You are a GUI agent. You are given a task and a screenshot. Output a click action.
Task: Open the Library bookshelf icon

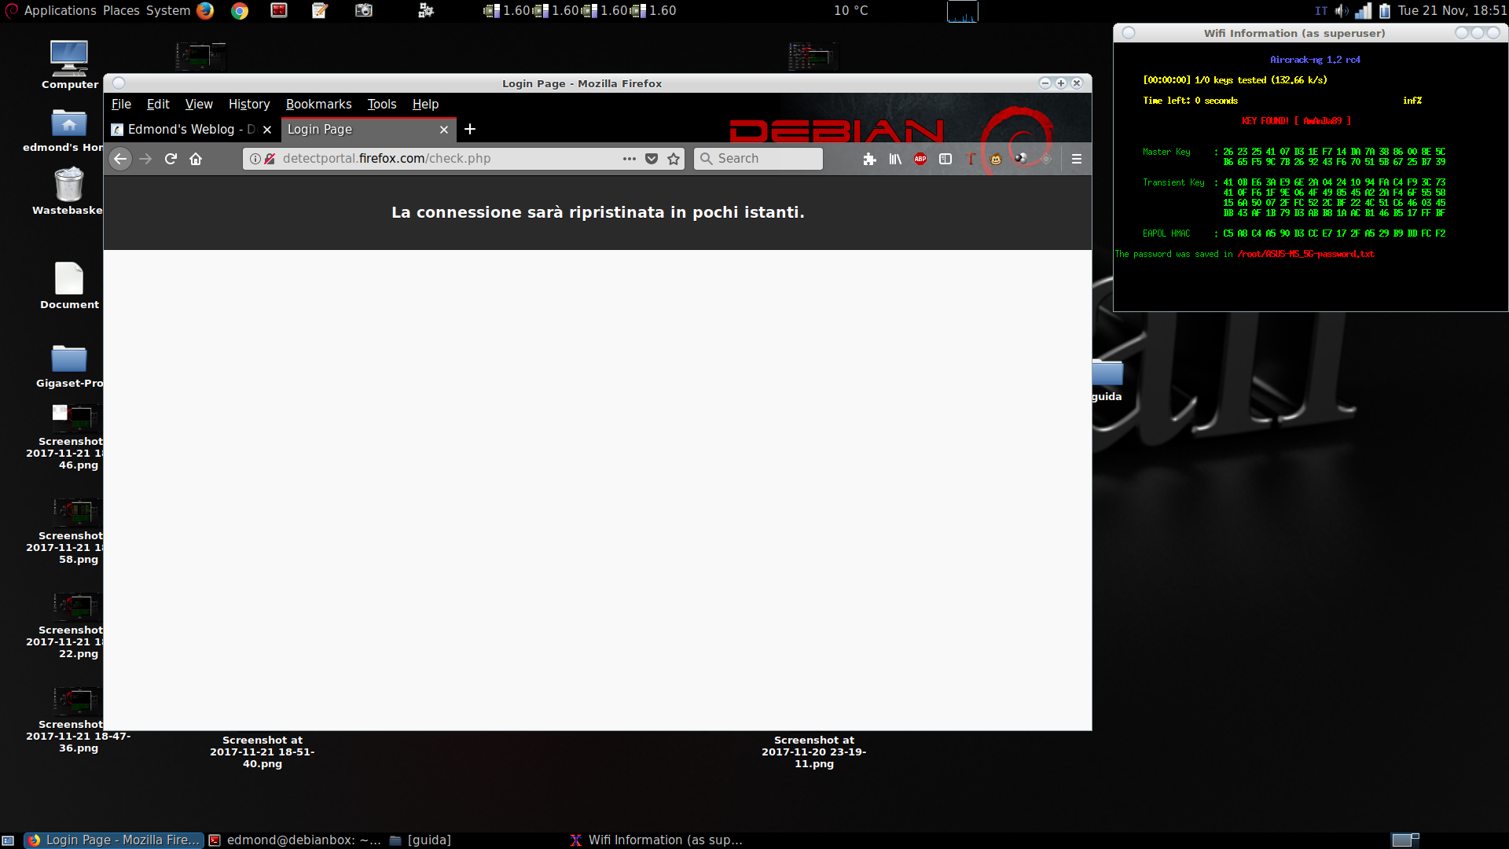click(895, 159)
